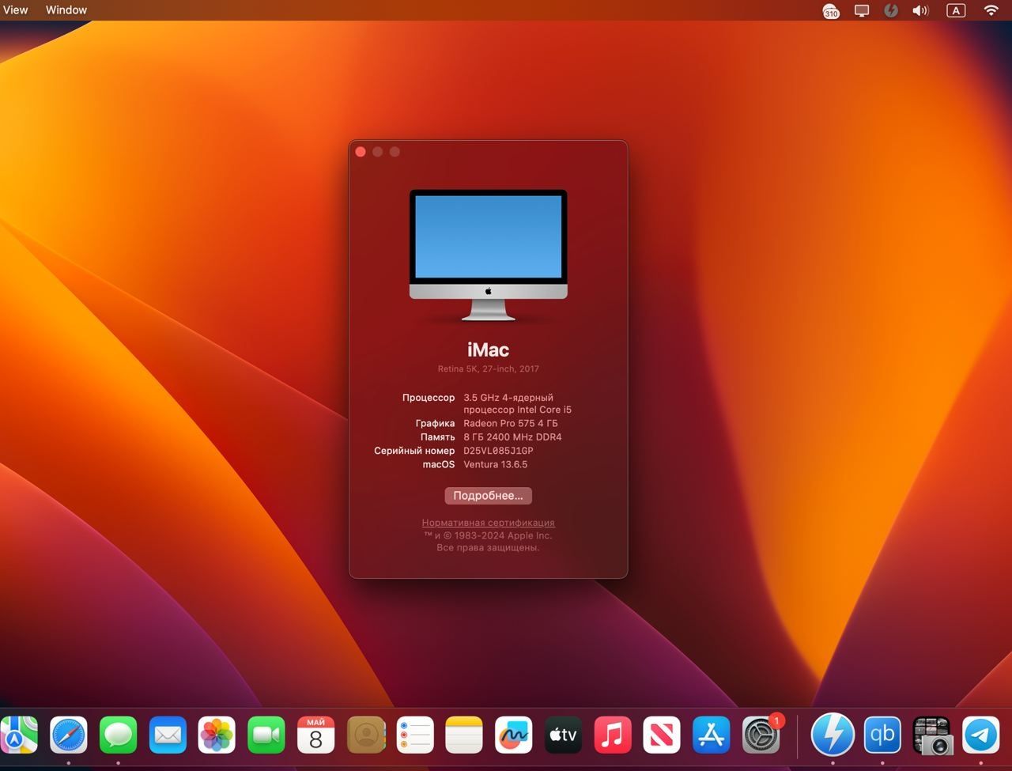Click the Серийный номер label
Viewport: 1012px width, 771px height.
(x=414, y=451)
